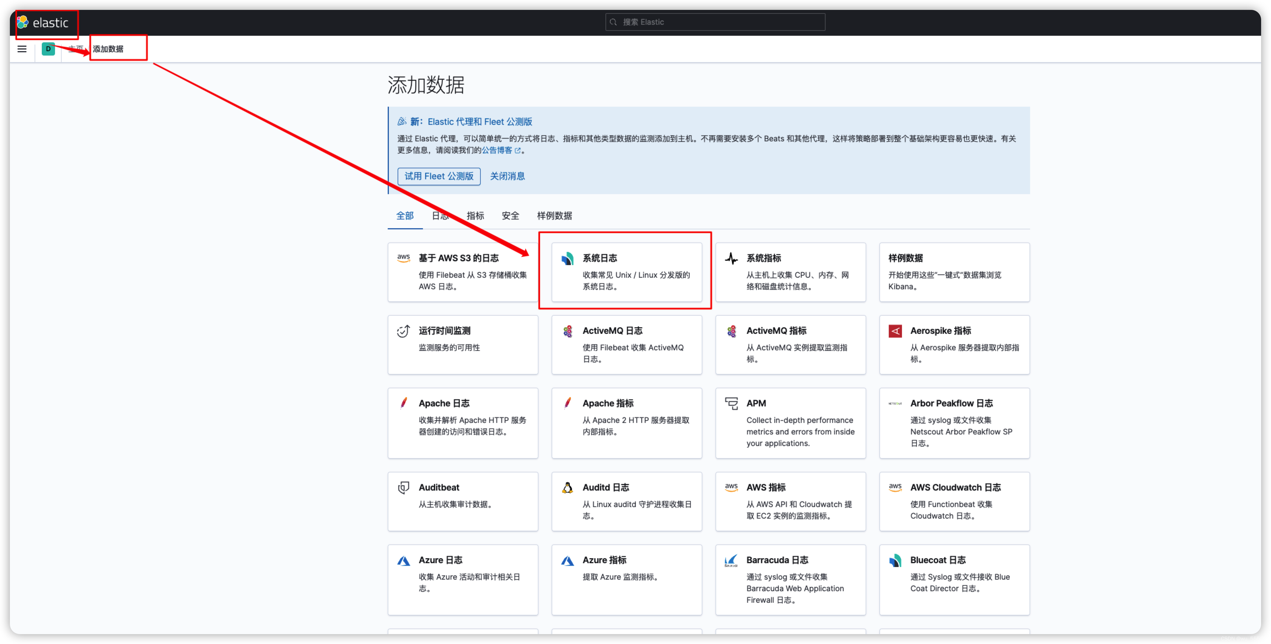Open the 公告博客 link

[497, 150]
